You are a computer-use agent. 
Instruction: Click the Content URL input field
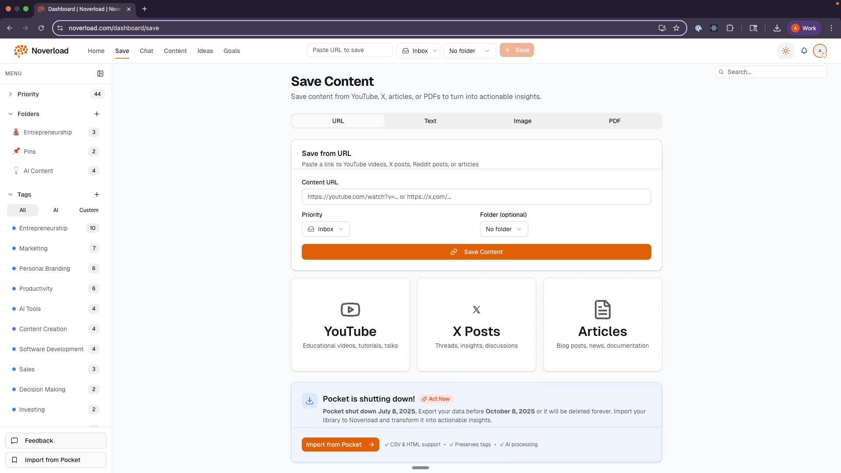click(x=476, y=197)
